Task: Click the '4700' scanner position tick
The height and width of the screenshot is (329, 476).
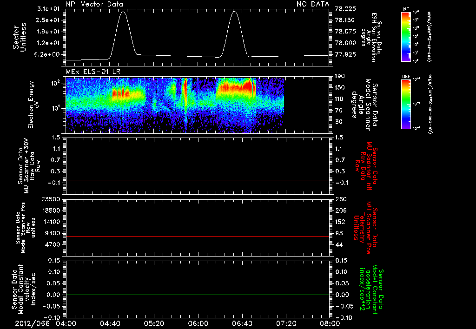Action: click(x=53, y=244)
